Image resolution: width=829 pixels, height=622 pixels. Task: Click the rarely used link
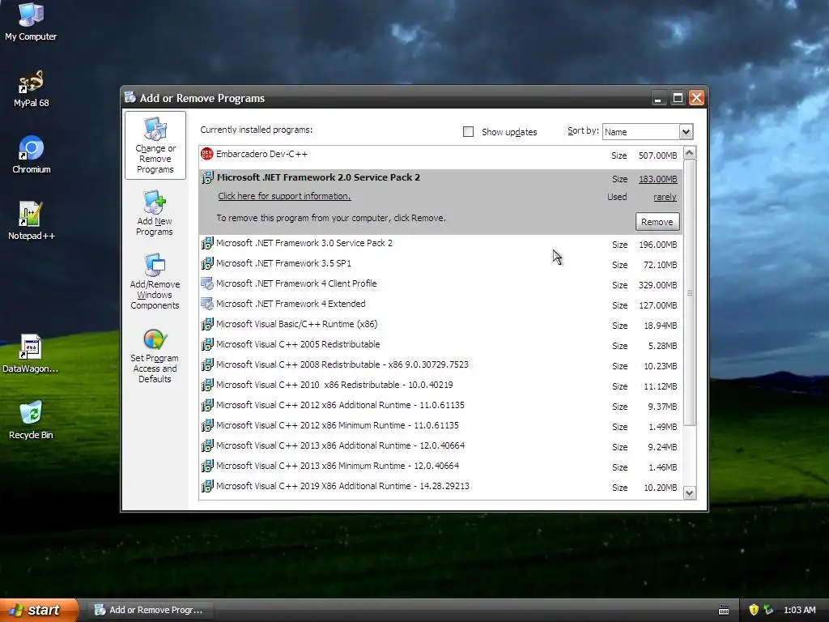665,198
